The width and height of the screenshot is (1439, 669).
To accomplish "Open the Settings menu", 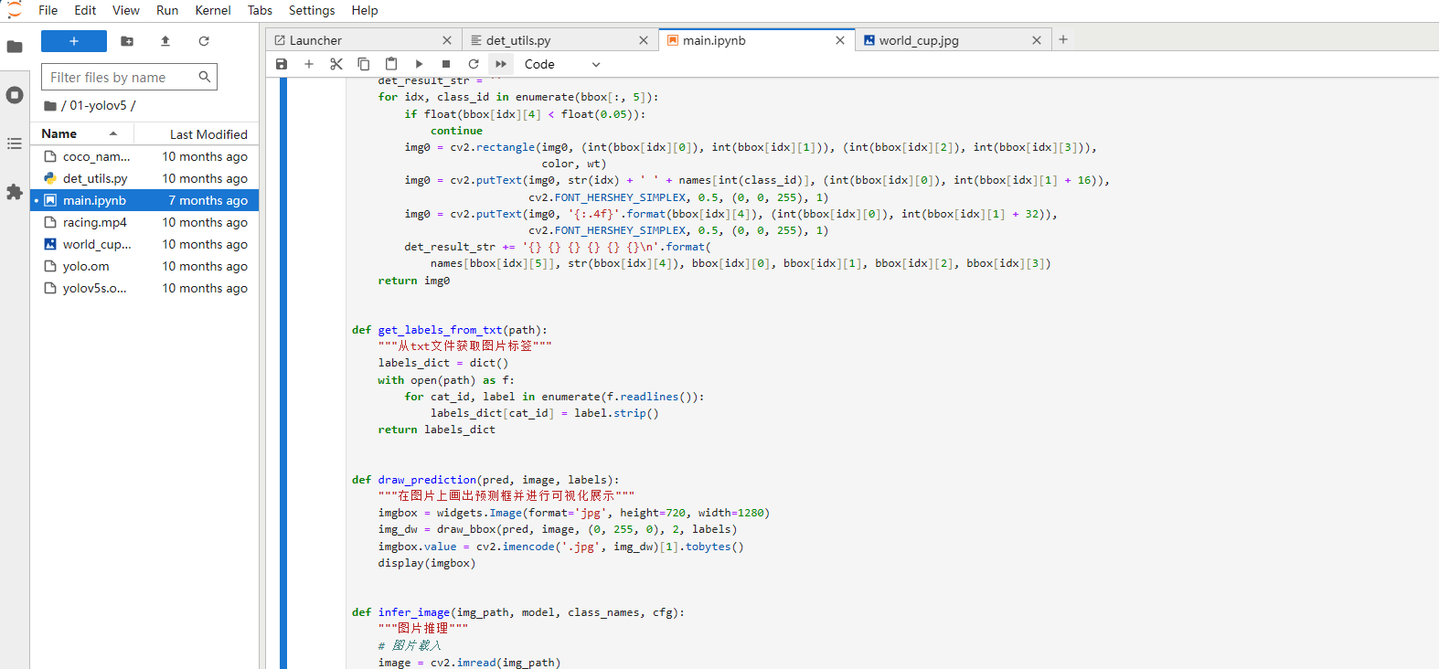I will coord(312,10).
